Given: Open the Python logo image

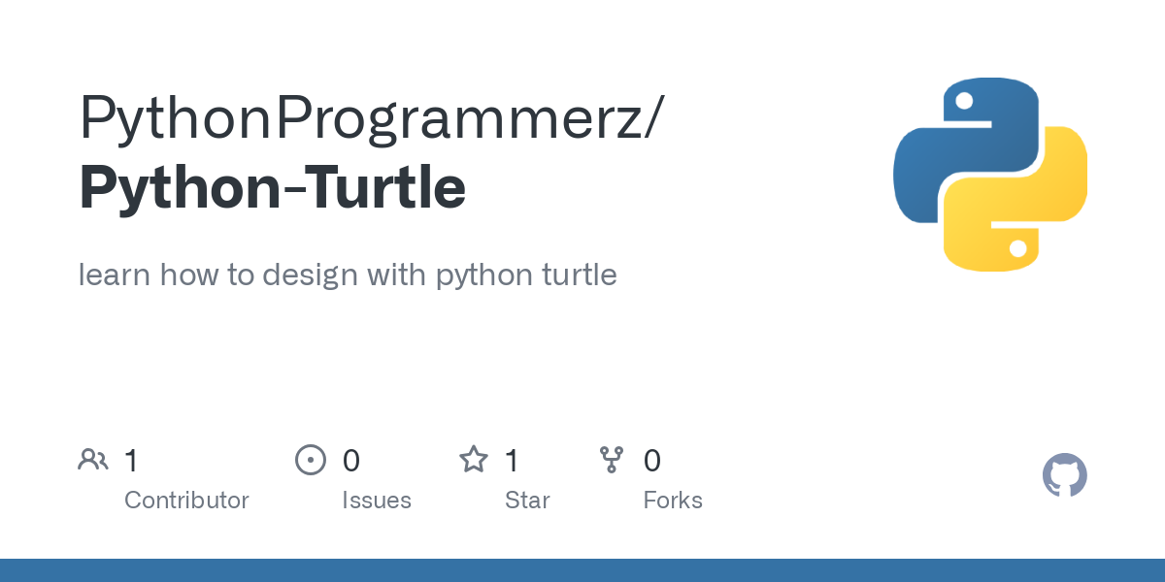Looking at the screenshot, I should click(990, 174).
